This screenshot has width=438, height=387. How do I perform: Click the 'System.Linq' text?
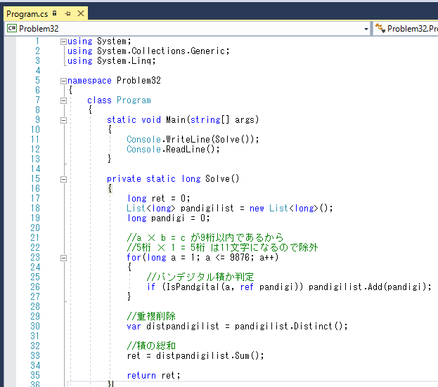[x=126, y=61]
